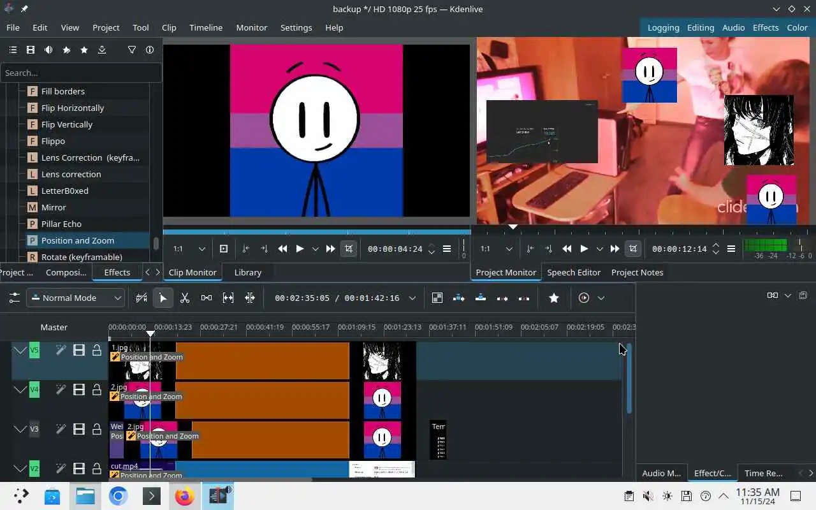816x510 pixels.
Task: Click mix clips checkerboard icon
Action: point(437,298)
